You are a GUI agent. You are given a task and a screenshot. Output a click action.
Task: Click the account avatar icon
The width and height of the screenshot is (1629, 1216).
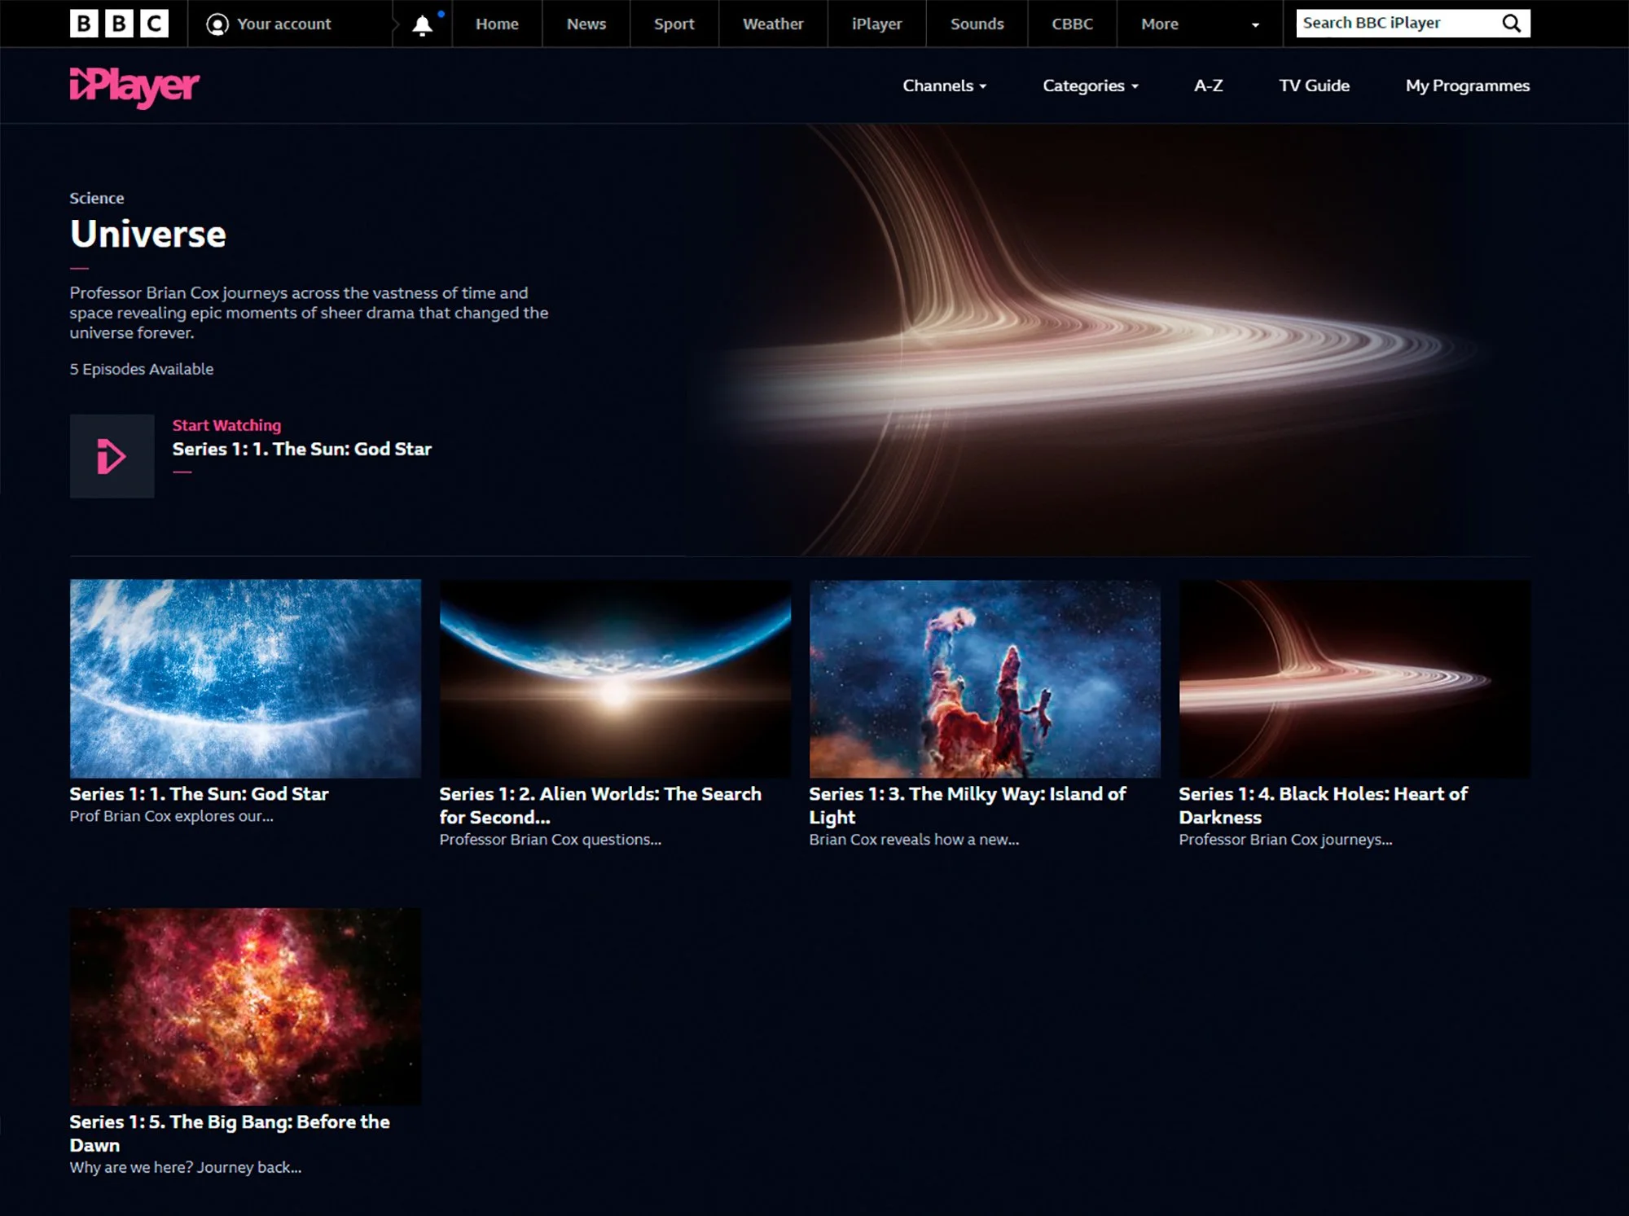pyautogui.click(x=217, y=24)
